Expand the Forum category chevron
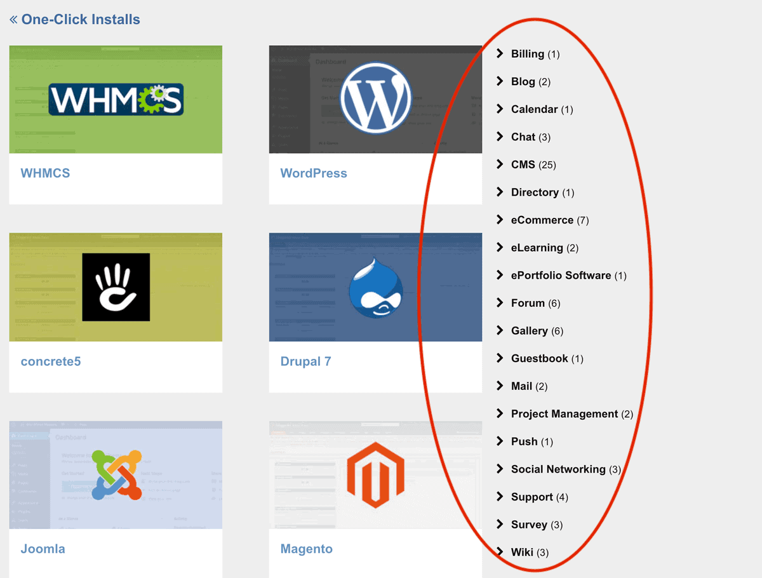The image size is (762, 578). pos(500,302)
